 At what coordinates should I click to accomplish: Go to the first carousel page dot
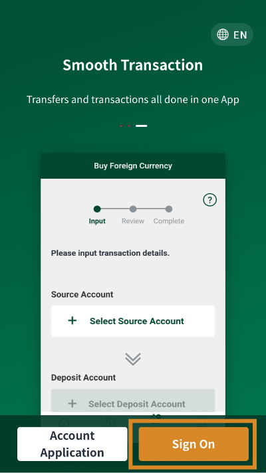pyautogui.click(x=121, y=126)
